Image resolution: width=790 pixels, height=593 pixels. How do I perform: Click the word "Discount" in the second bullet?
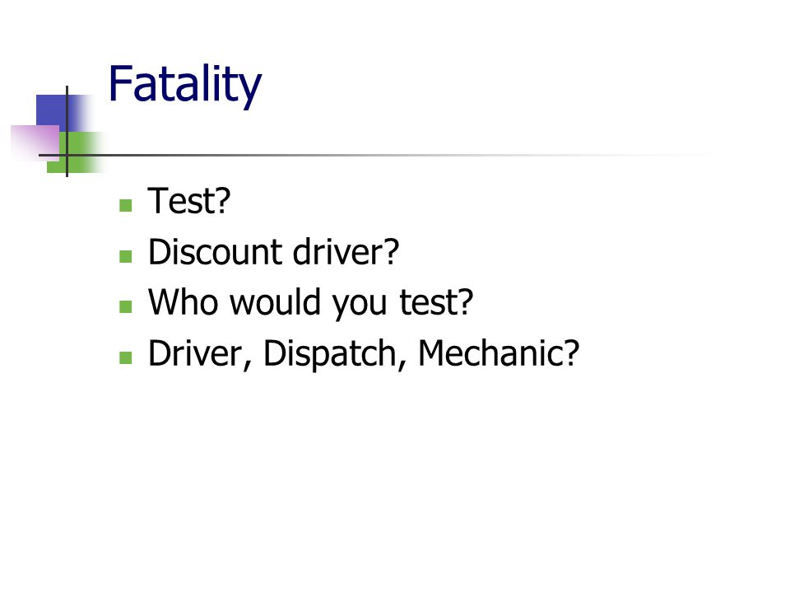215,252
